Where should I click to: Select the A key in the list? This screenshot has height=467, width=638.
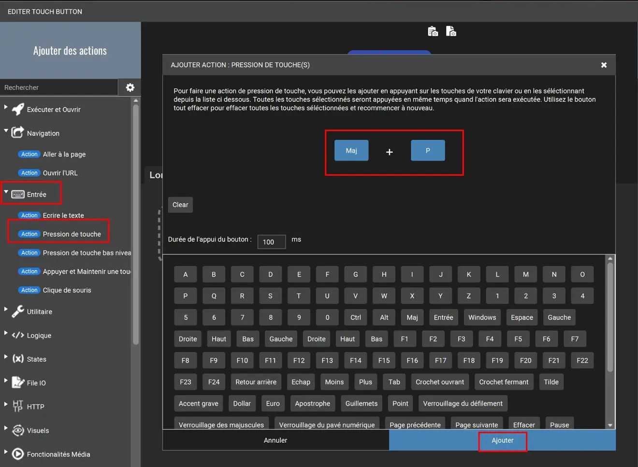click(186, 274)
